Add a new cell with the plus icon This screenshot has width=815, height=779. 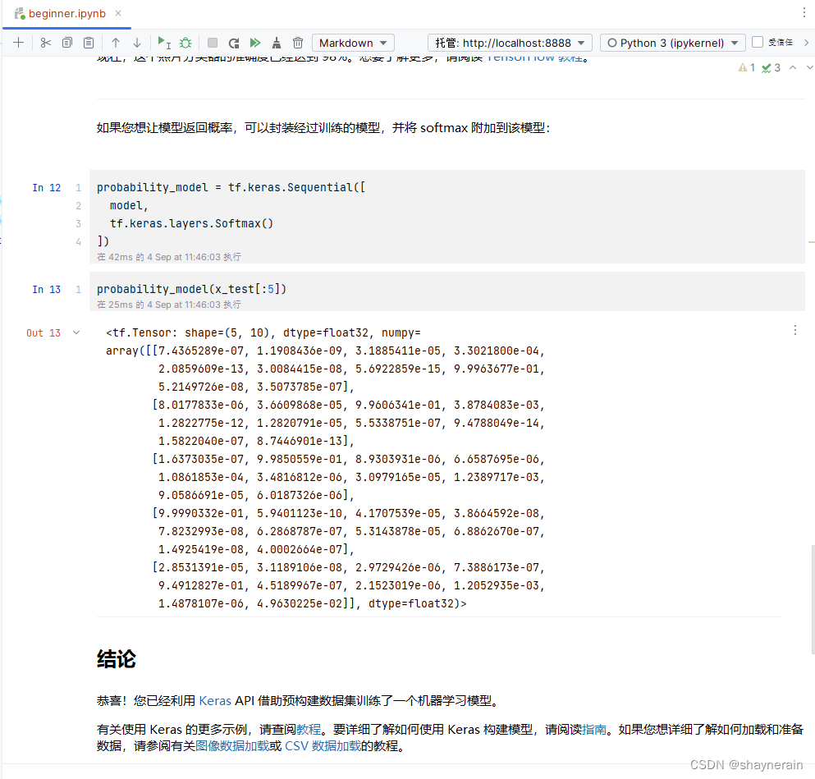click(x=18, y=43)
